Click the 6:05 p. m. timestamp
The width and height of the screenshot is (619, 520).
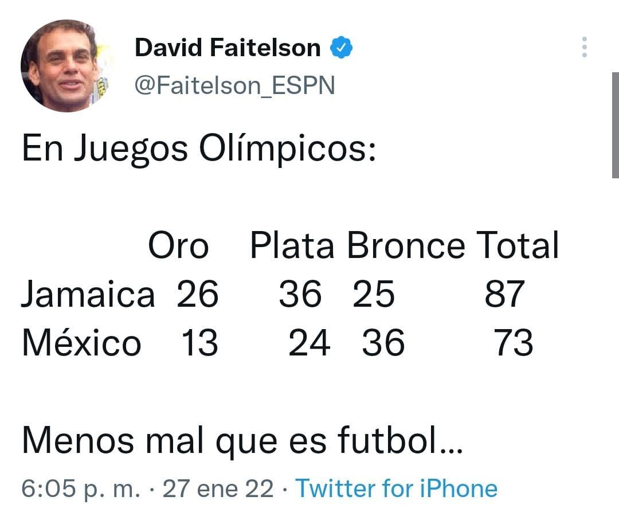[80, 488]
